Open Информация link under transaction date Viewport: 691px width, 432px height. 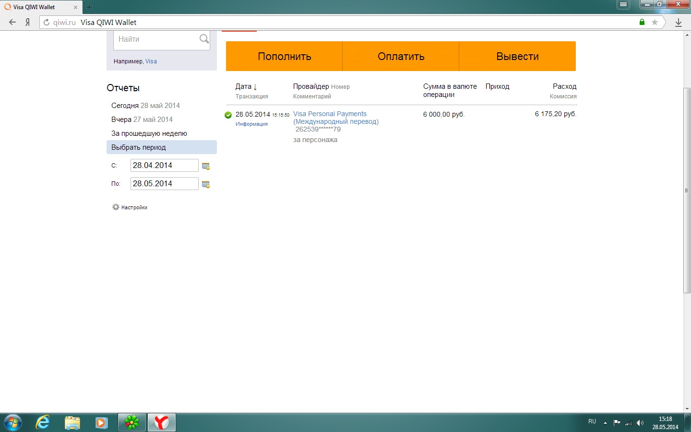click(x=251, y=124)
